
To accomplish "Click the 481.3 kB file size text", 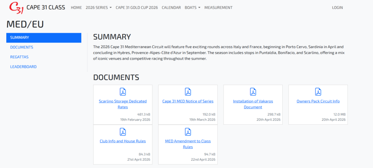I will coord(144,114).
